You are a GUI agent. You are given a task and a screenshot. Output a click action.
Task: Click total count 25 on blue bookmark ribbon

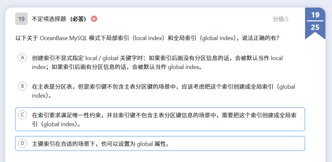[315, 27]
